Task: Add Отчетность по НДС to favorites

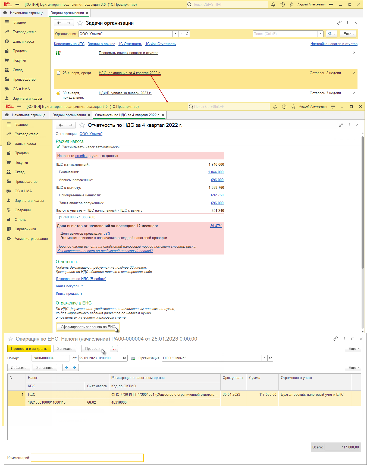Action: [82, 125]
